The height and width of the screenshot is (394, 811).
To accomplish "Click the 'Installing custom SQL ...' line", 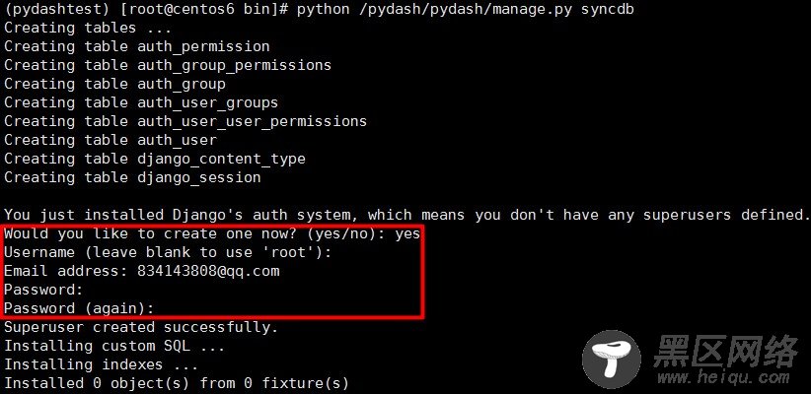I will (x=114, y=346).
